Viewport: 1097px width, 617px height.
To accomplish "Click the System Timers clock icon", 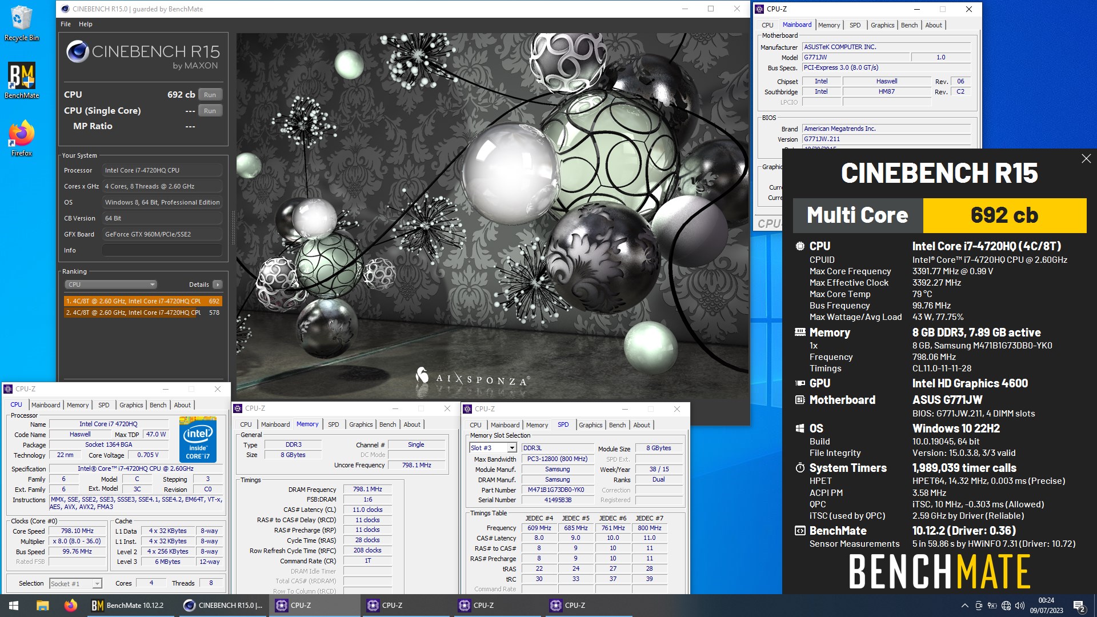I will (800, 468).
